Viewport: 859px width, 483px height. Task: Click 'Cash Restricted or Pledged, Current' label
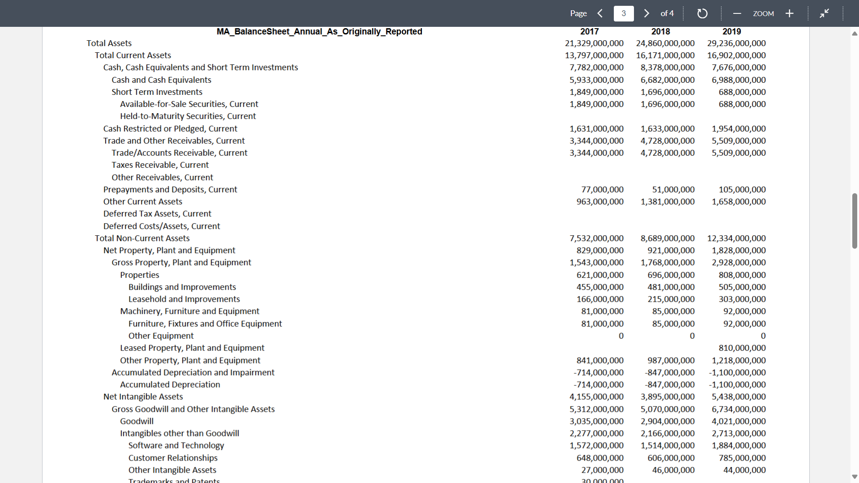click(170, 128)
